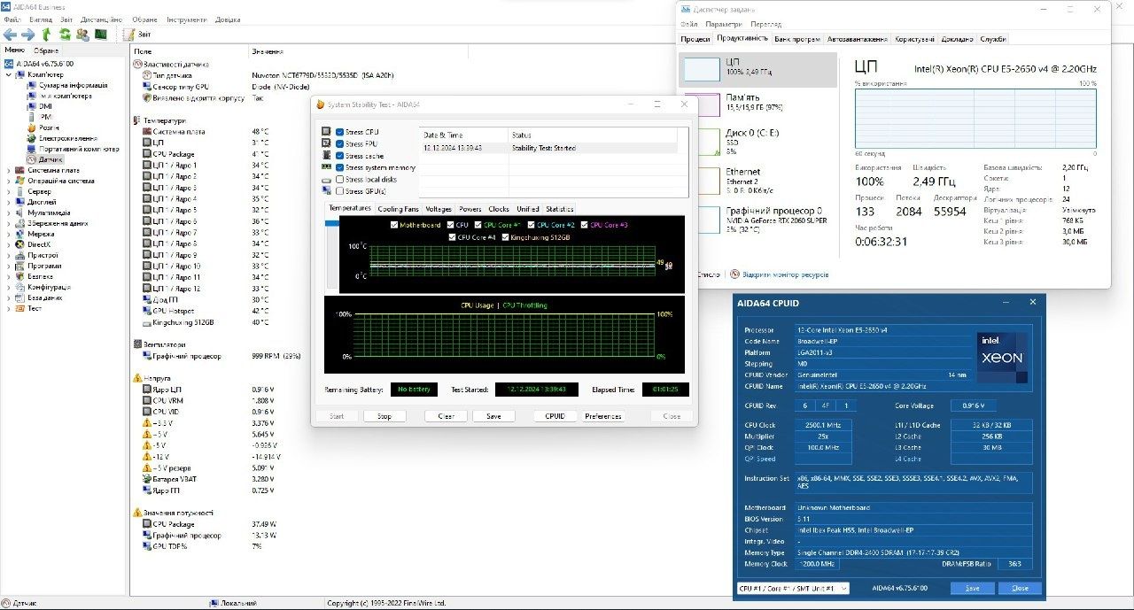The height and width of the screenshot is (610, 1134).
Task: Toggle Stress system memory checkbox
Action: [340, 167]
